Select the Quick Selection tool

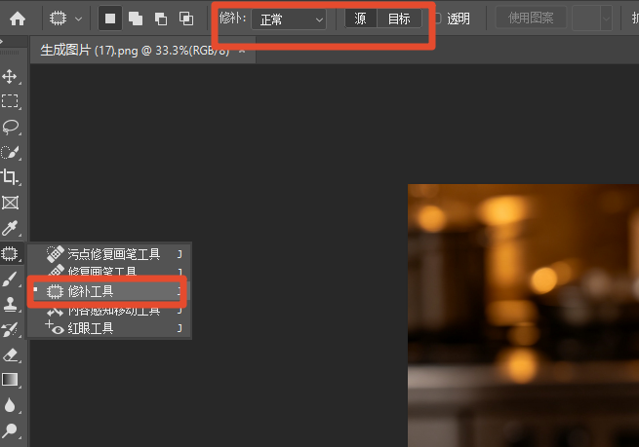[x=10, y=153]
